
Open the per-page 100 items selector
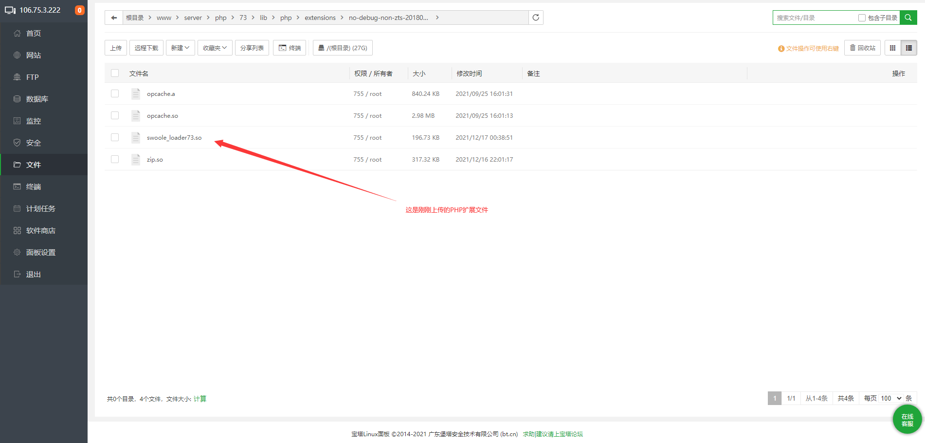click(891, 398)
